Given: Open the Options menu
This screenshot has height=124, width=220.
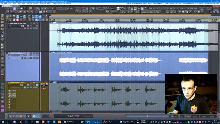Looking at the screenshot, I should tap(29, 4).
